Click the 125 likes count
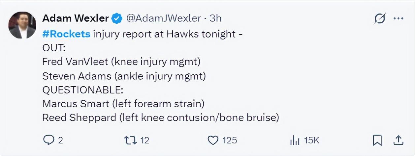The image size is (415, 156). [229, 141]
